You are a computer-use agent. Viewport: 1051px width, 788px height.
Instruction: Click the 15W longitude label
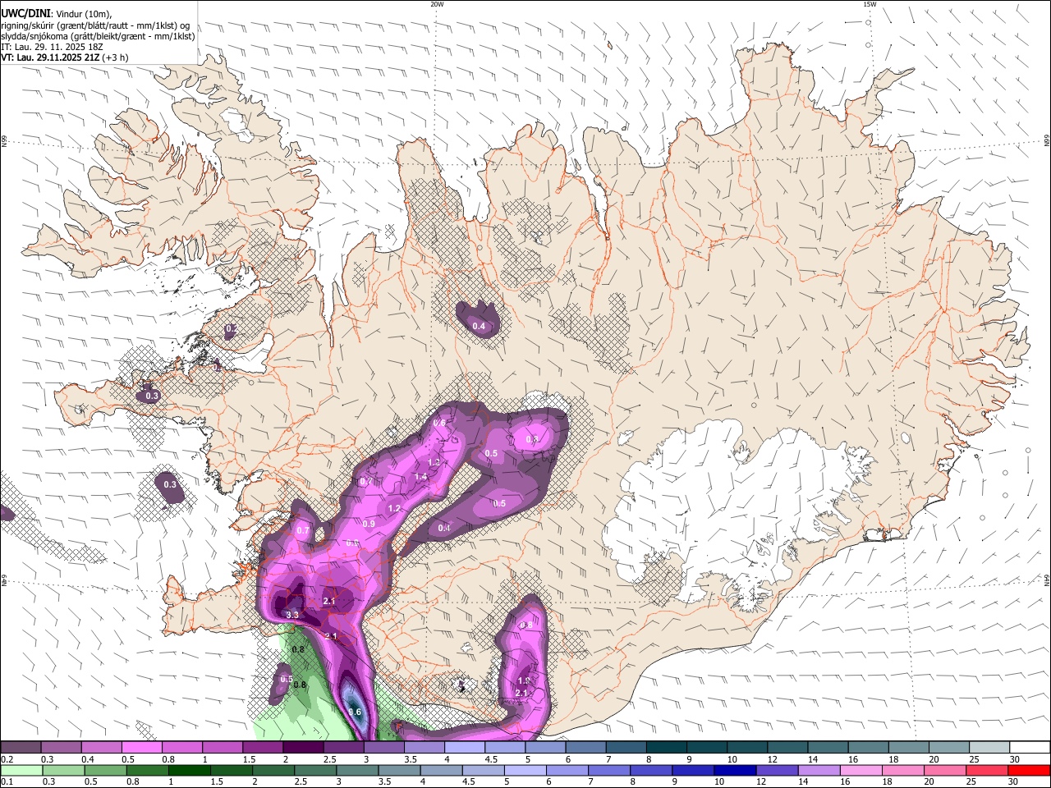pyautogui.click(x=870, y=4)
